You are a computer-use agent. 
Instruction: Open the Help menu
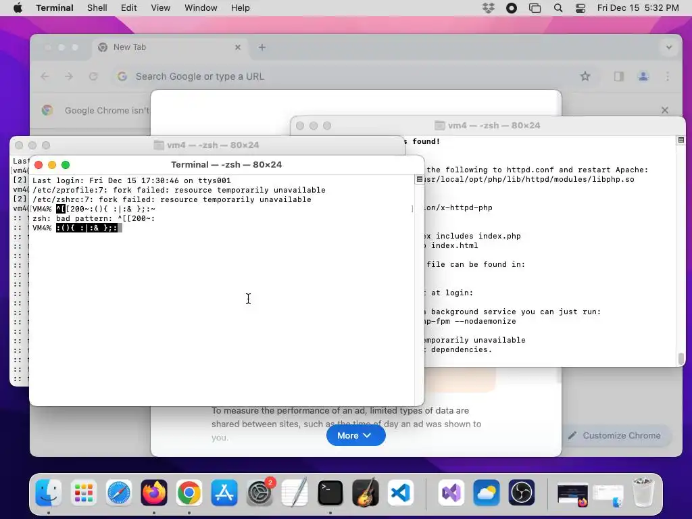point(240,8)
